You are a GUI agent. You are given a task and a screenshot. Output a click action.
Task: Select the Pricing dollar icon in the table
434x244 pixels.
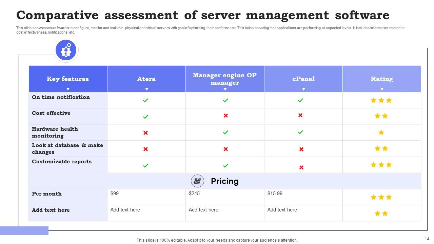pos(198,181)
